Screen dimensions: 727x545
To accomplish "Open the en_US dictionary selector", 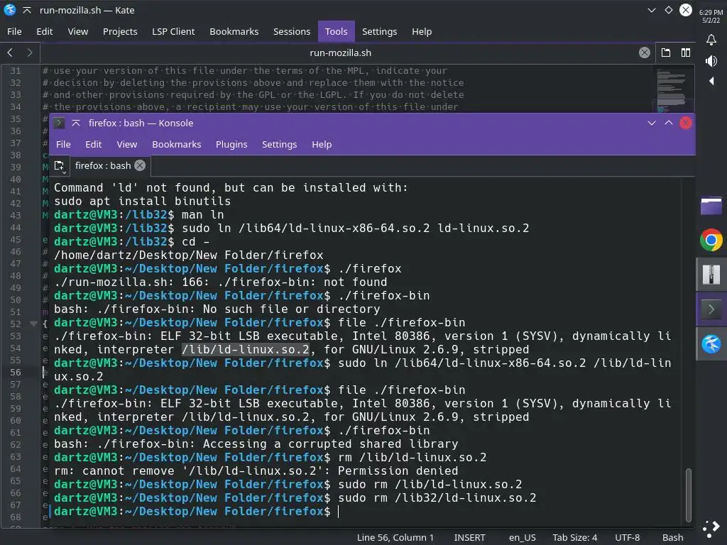I will 522,537.
